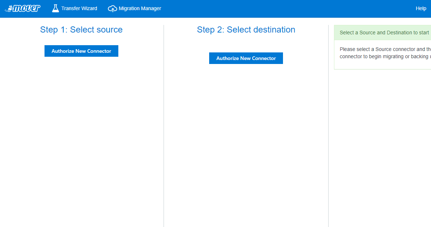The width and height of the screenshot is (431, 227).
Task: Click the green 'Select a Source and Destination' banner
Action: click(384, 33)
